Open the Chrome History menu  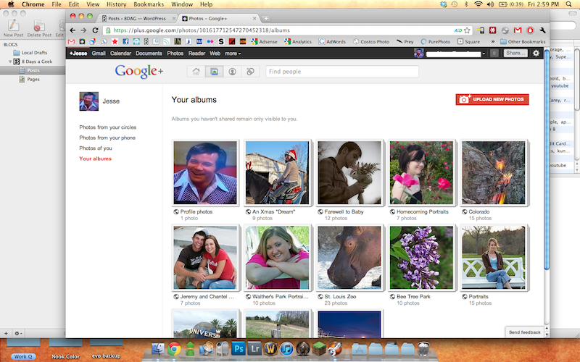point(116,4)
